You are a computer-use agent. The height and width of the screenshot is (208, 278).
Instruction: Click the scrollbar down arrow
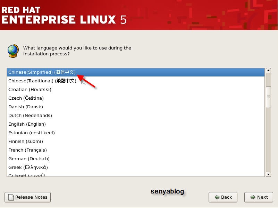tap(268, 174)
